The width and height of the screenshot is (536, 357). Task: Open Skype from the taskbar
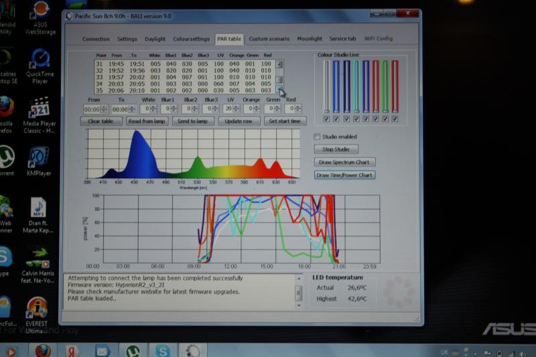[x=163, y=350]
